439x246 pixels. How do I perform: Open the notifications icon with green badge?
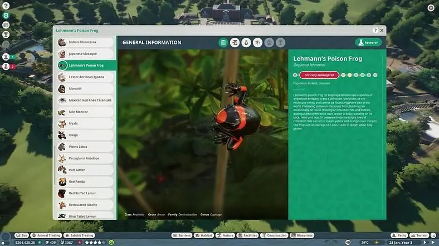(6, 57)
